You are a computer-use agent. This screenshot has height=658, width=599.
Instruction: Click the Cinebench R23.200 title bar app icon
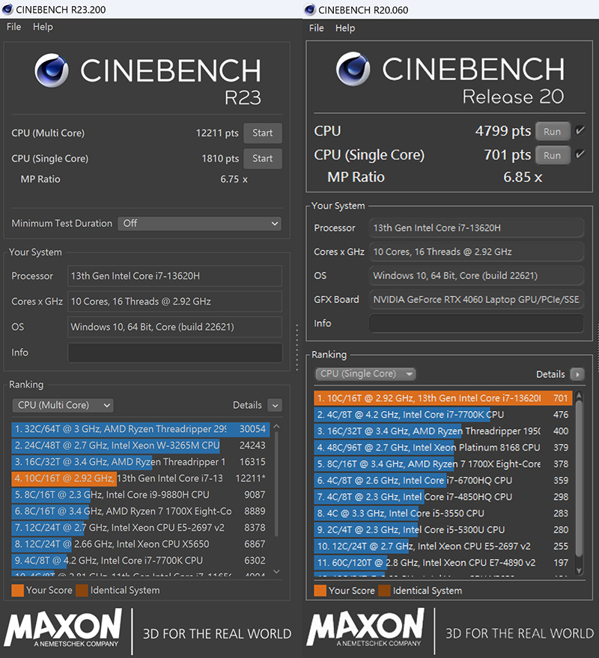pos(7,9)
